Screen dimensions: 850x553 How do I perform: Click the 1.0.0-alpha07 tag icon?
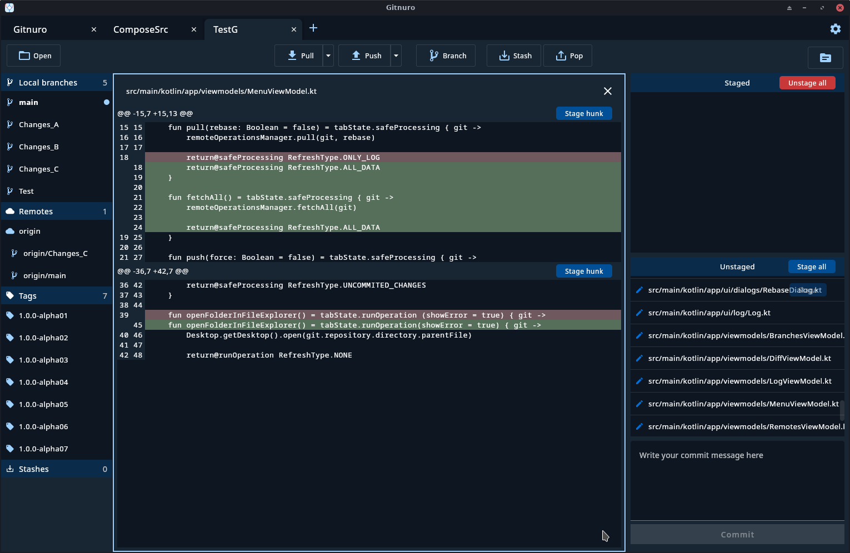10,449
